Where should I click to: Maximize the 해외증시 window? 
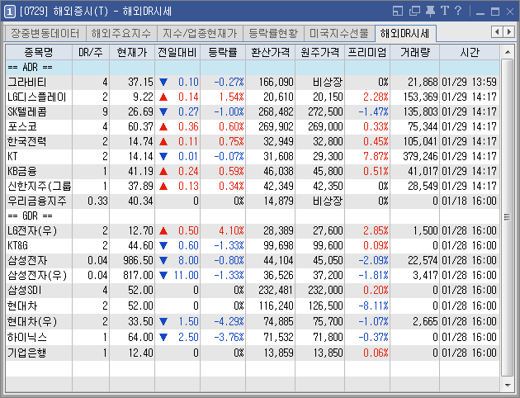click(495, 12)
